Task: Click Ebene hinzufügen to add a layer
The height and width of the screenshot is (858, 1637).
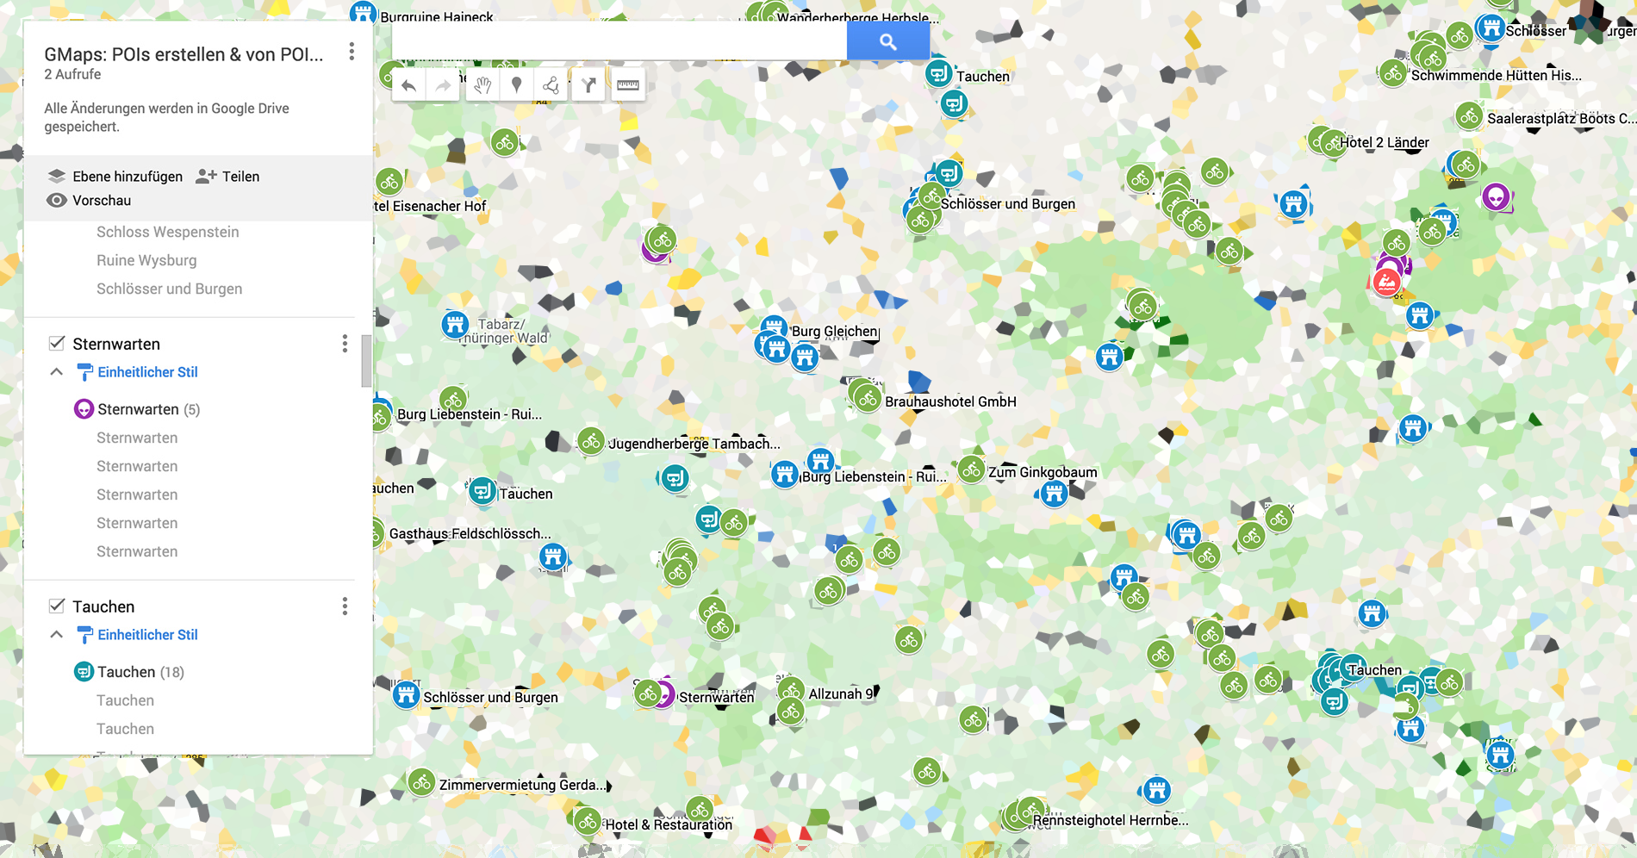Action: tap(115, 177)
